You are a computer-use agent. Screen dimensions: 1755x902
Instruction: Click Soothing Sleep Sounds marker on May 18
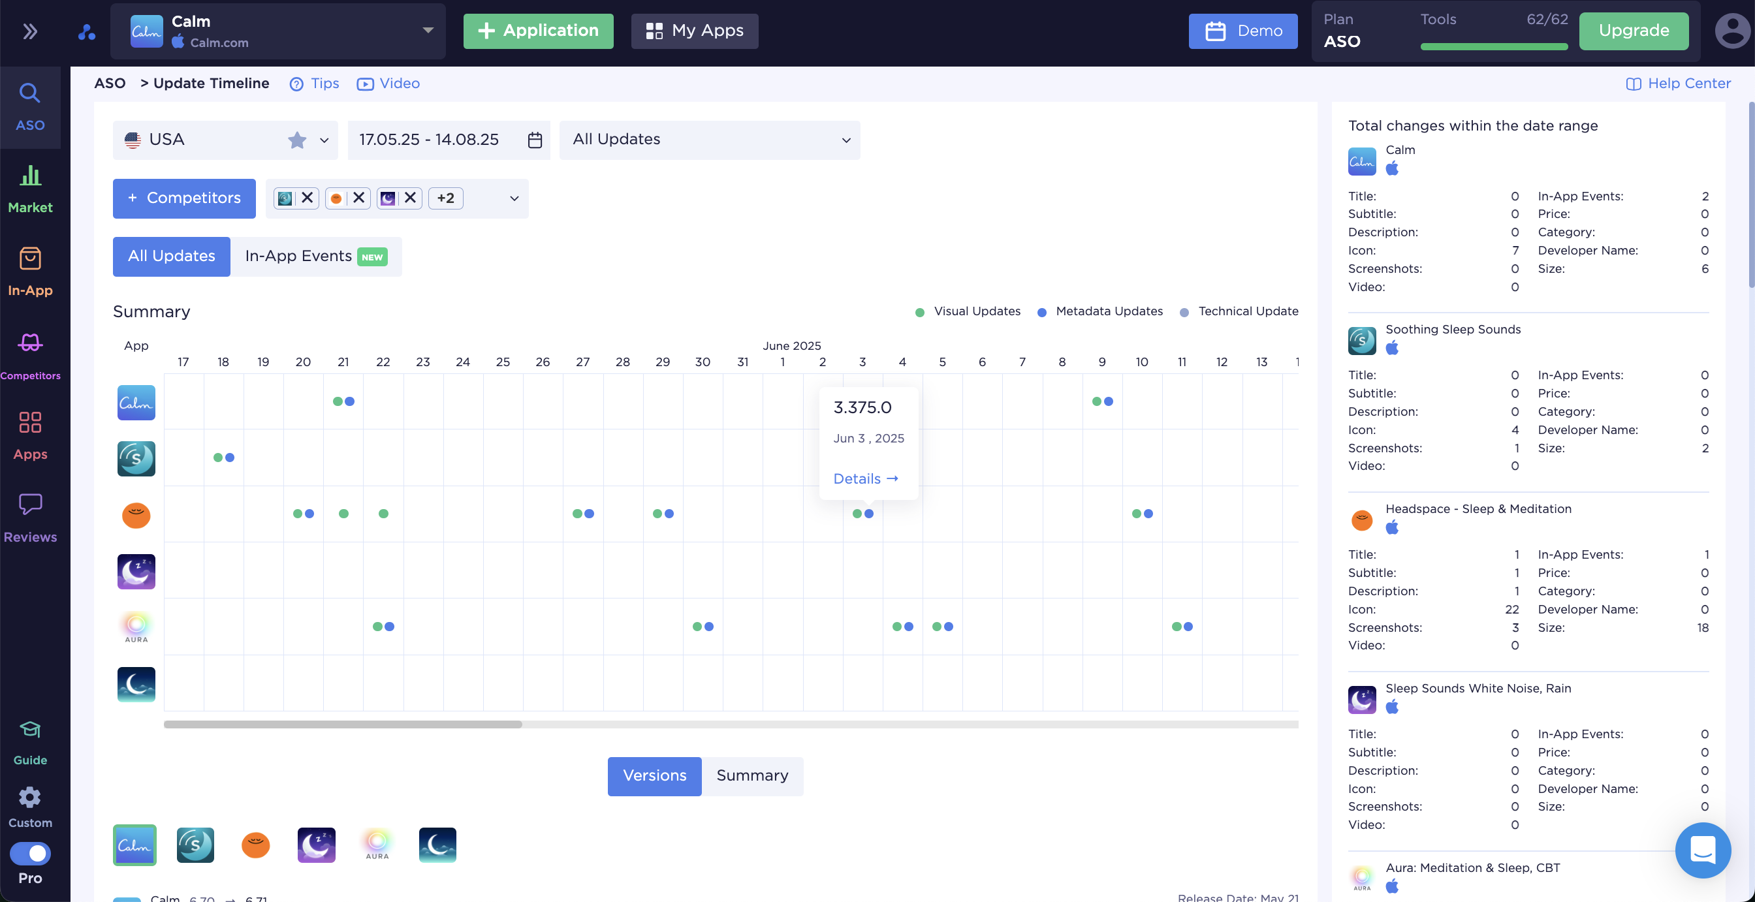[223, 458]
